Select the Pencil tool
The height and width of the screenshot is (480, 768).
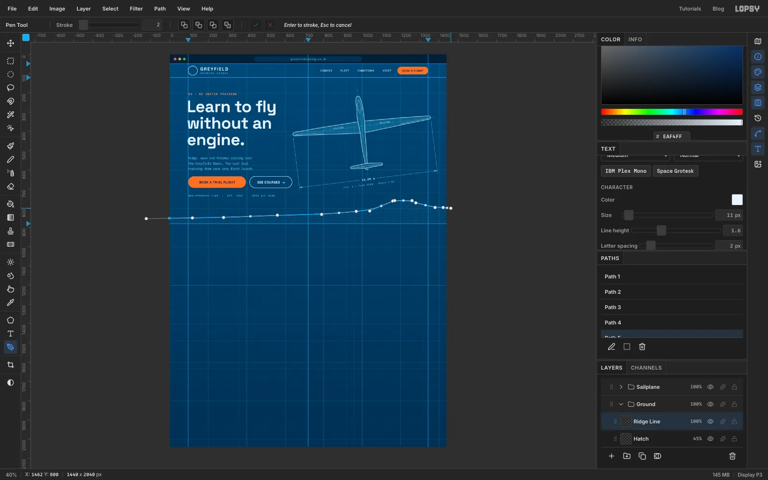point(10,159)
